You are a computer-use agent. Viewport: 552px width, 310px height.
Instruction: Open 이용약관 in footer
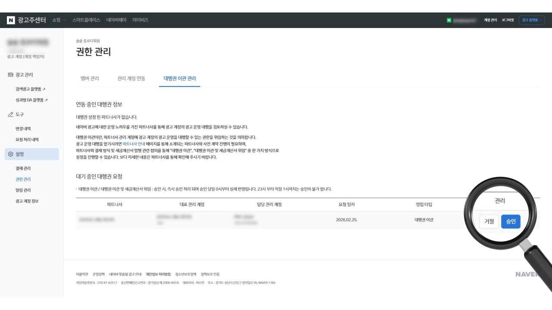coord(82,274)
